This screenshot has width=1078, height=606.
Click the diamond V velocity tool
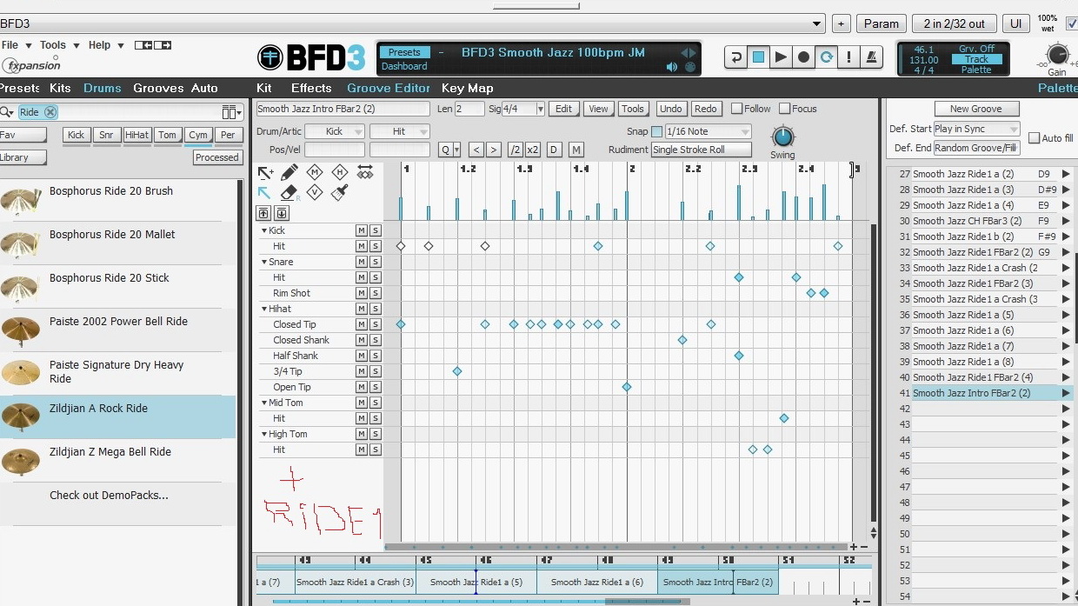click(x=315, y=193)
